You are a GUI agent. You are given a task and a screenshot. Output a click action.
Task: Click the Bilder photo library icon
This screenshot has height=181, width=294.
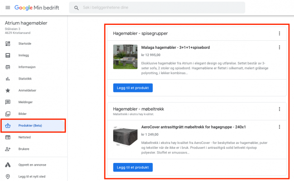click(8, 114)
